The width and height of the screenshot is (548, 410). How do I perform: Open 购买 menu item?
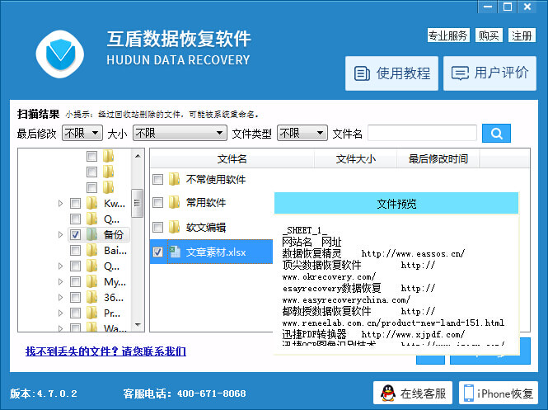coord(489,35)
